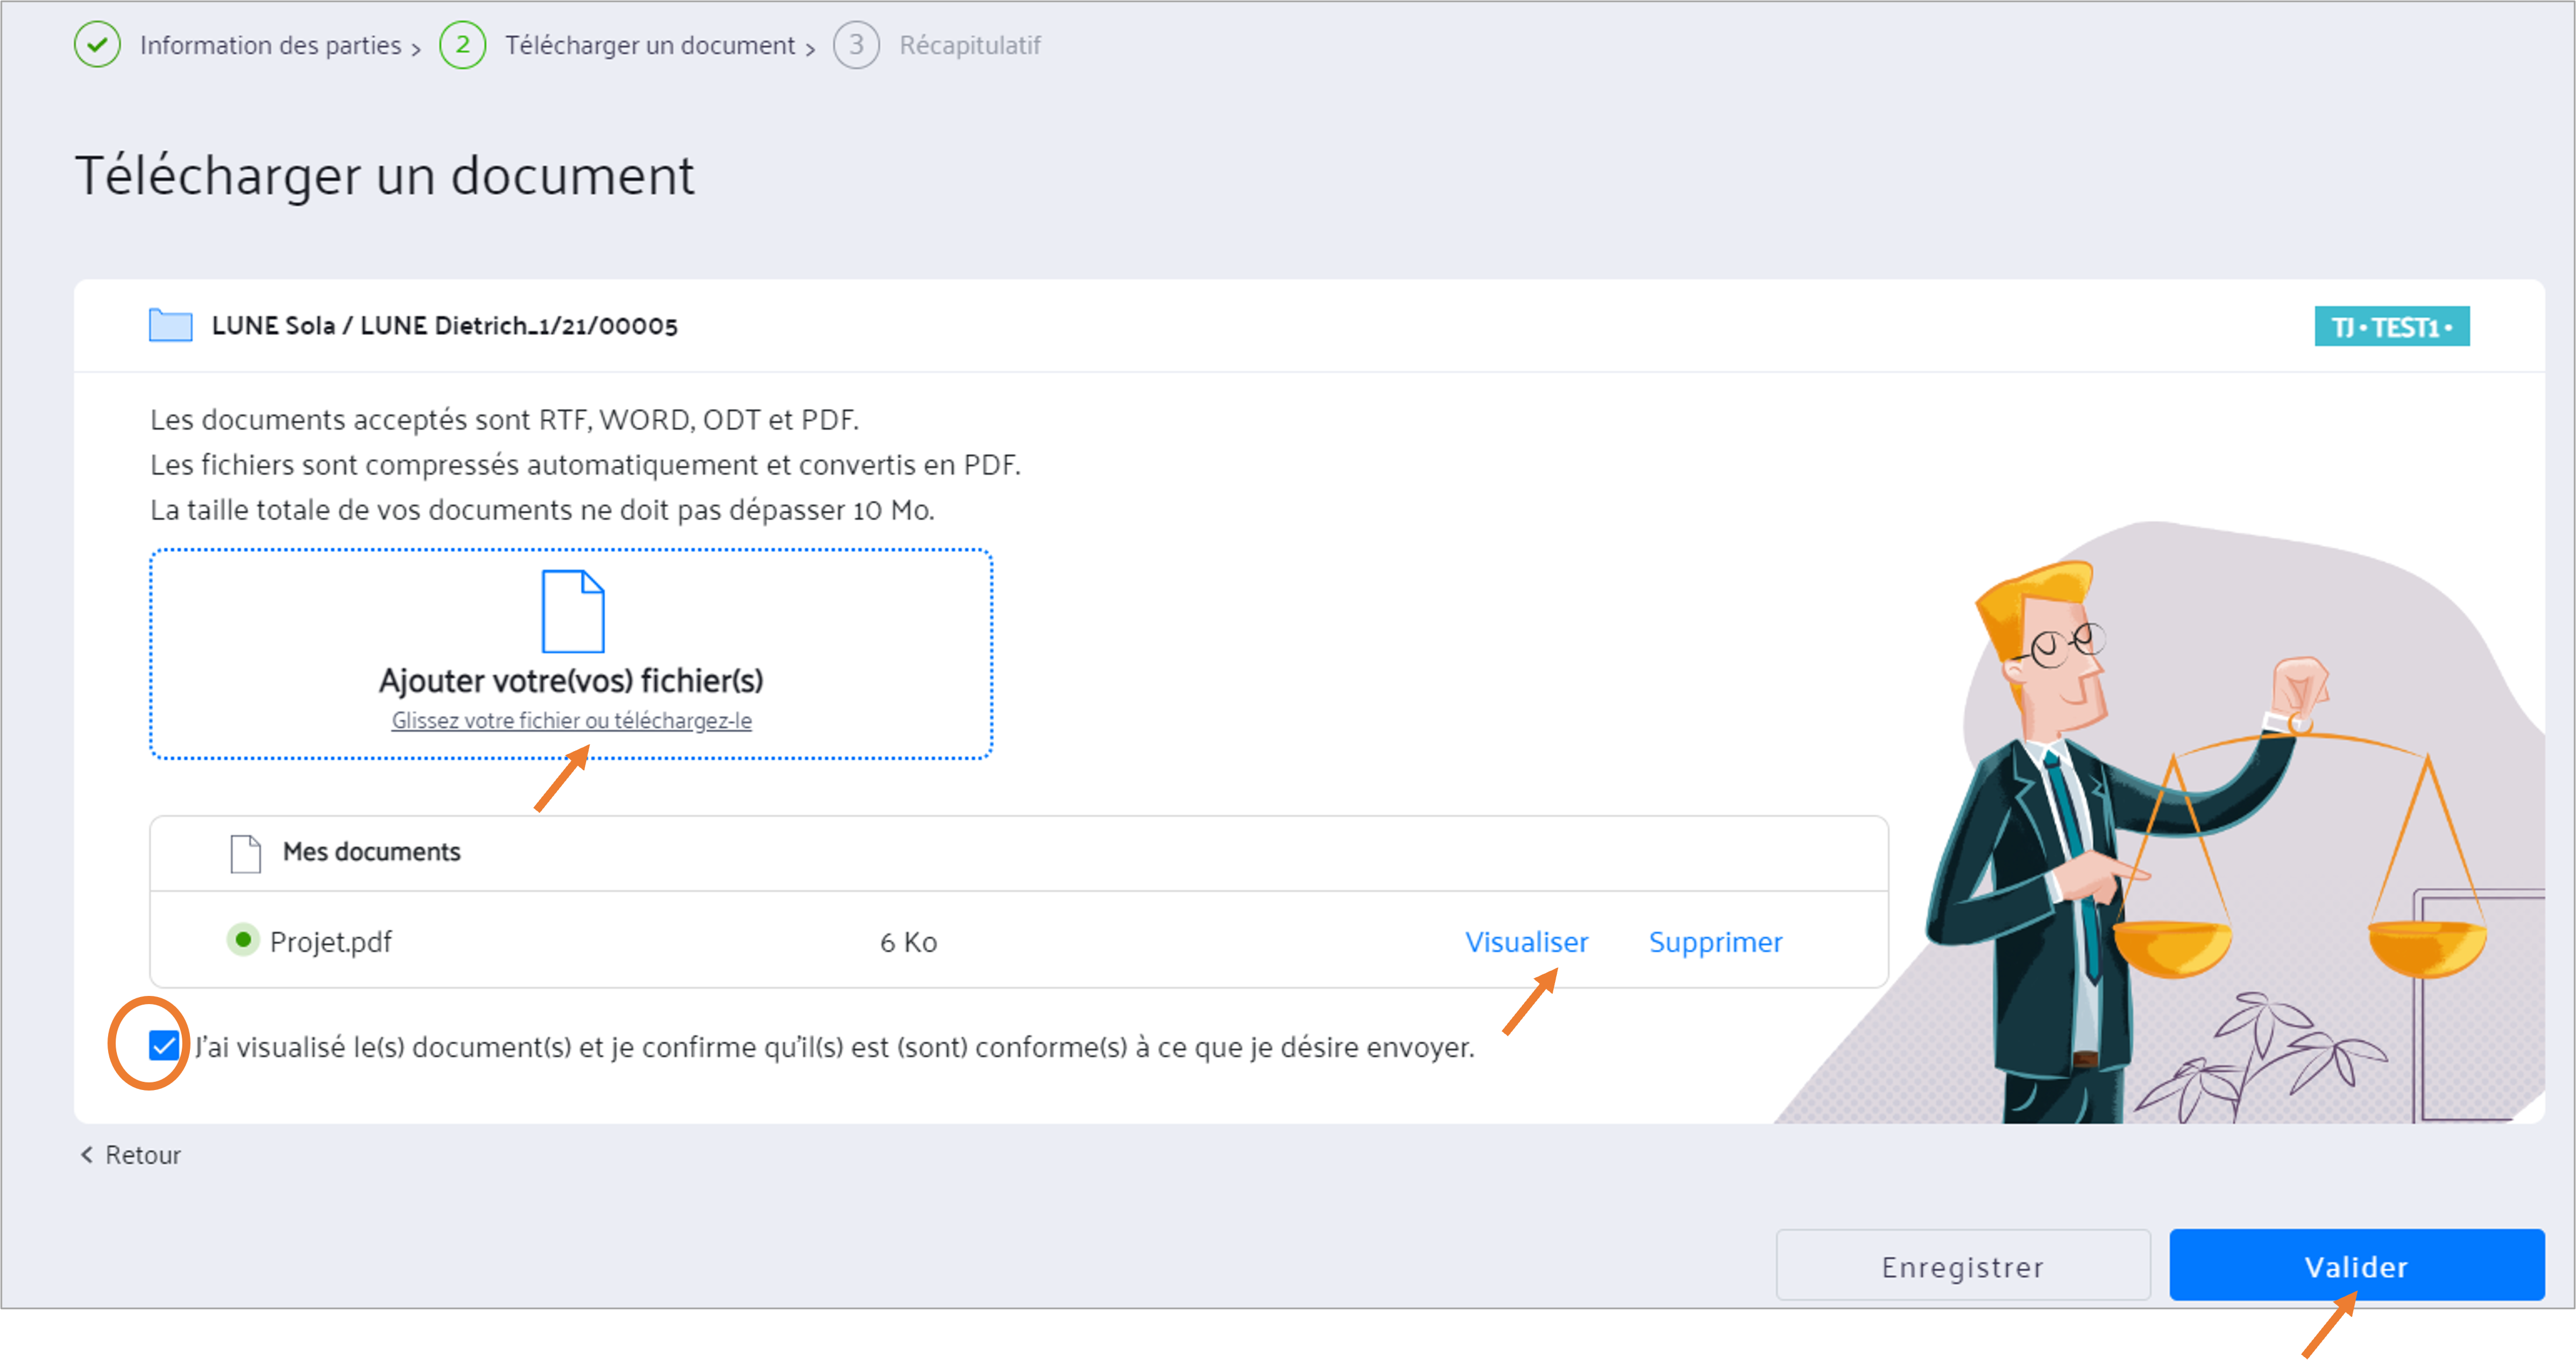Click the chevron after Télécharger un document

pos(810,48)
